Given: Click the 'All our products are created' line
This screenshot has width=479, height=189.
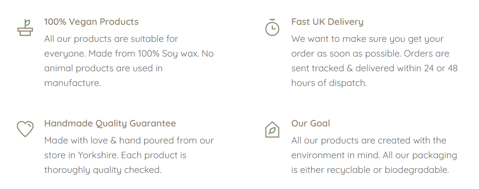Looking at the screenshot, I should click(369, 140).
